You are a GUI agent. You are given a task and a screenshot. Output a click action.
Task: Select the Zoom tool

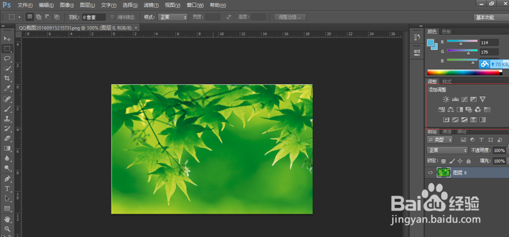coord(7,229)
